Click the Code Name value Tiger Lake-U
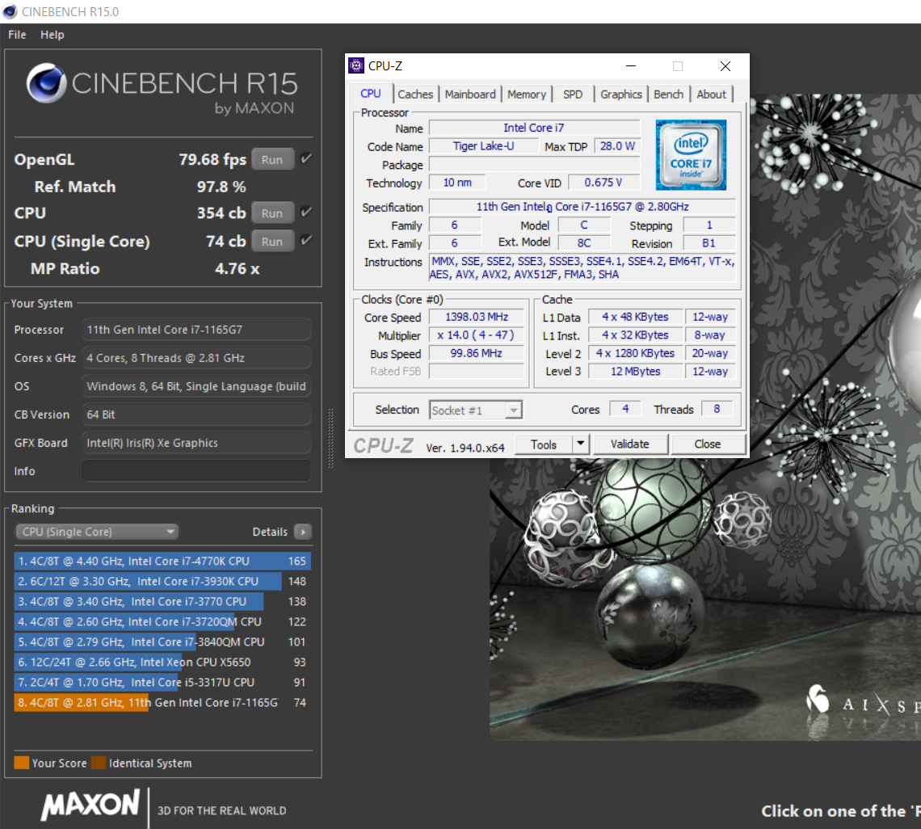Screen dimensions: 921x829 [483, 146]
